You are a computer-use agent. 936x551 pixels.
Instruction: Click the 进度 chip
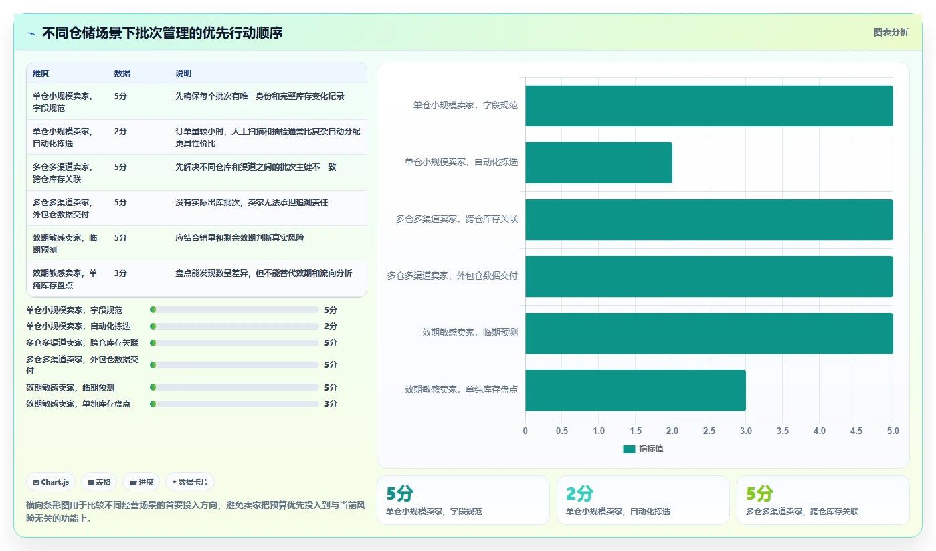tap(141, 482)
